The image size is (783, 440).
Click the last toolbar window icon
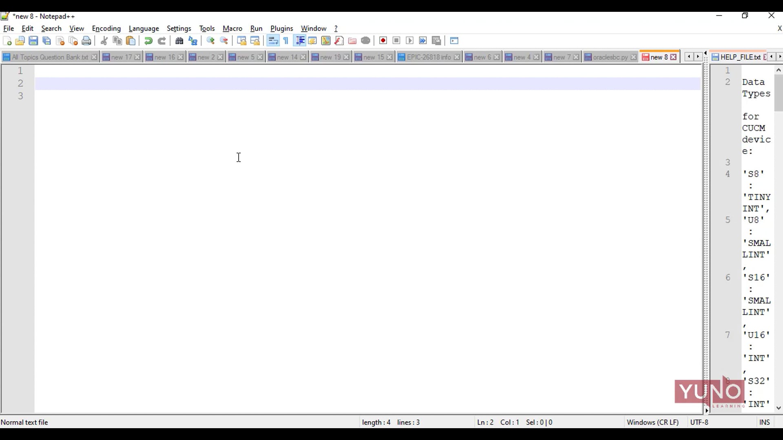tap(454, 41)
